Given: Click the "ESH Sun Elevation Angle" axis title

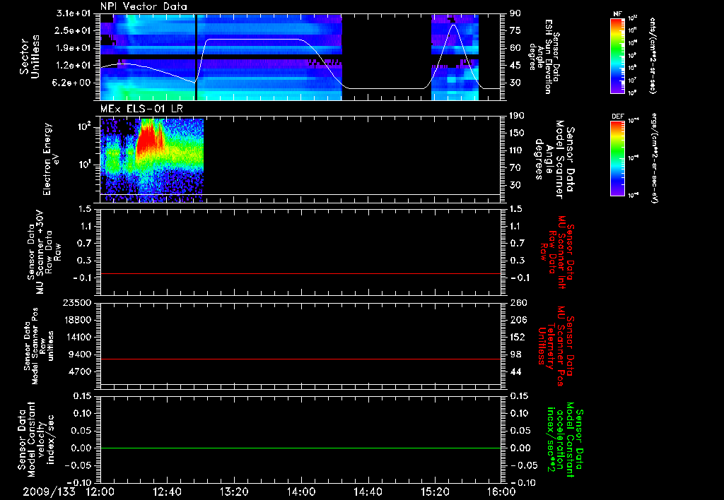Looking at the screenshot, I should [544, 56].
